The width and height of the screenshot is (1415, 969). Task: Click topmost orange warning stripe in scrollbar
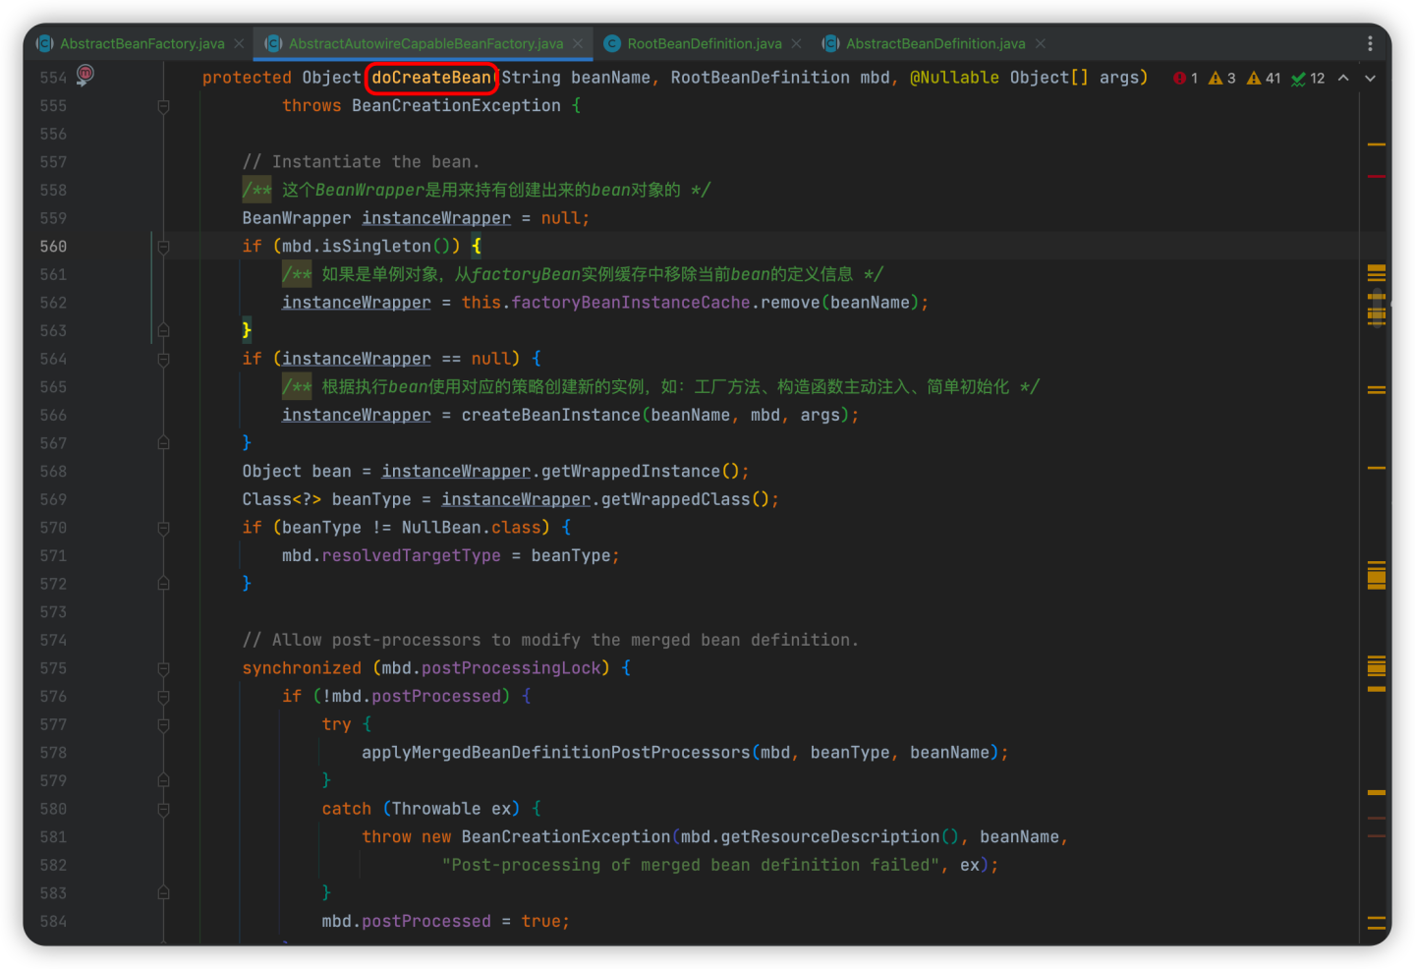[1376, 144]
